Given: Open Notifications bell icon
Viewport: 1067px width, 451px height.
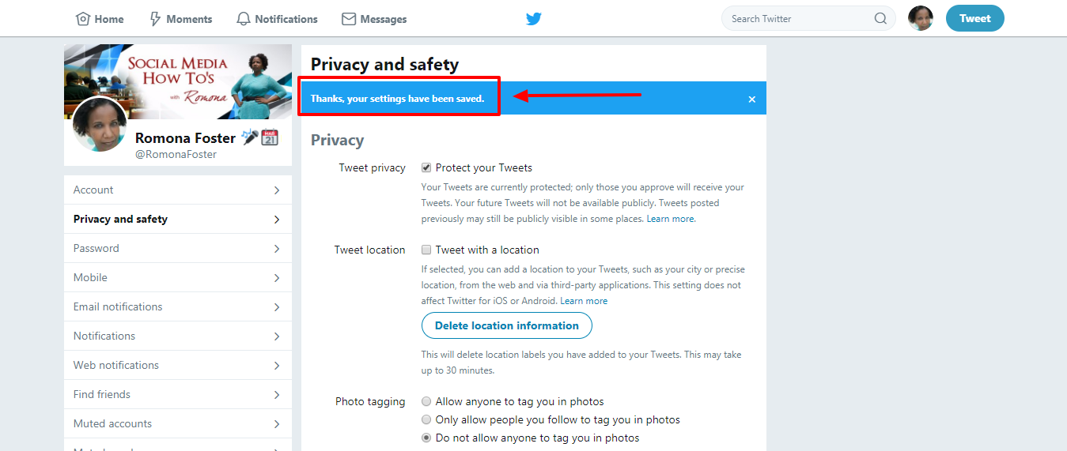Looking at the screenshot, I should (x=244, y=19).
